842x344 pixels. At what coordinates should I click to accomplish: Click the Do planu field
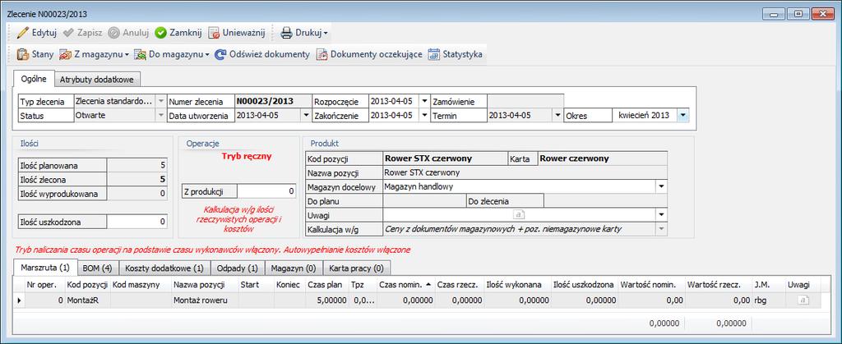423,201
